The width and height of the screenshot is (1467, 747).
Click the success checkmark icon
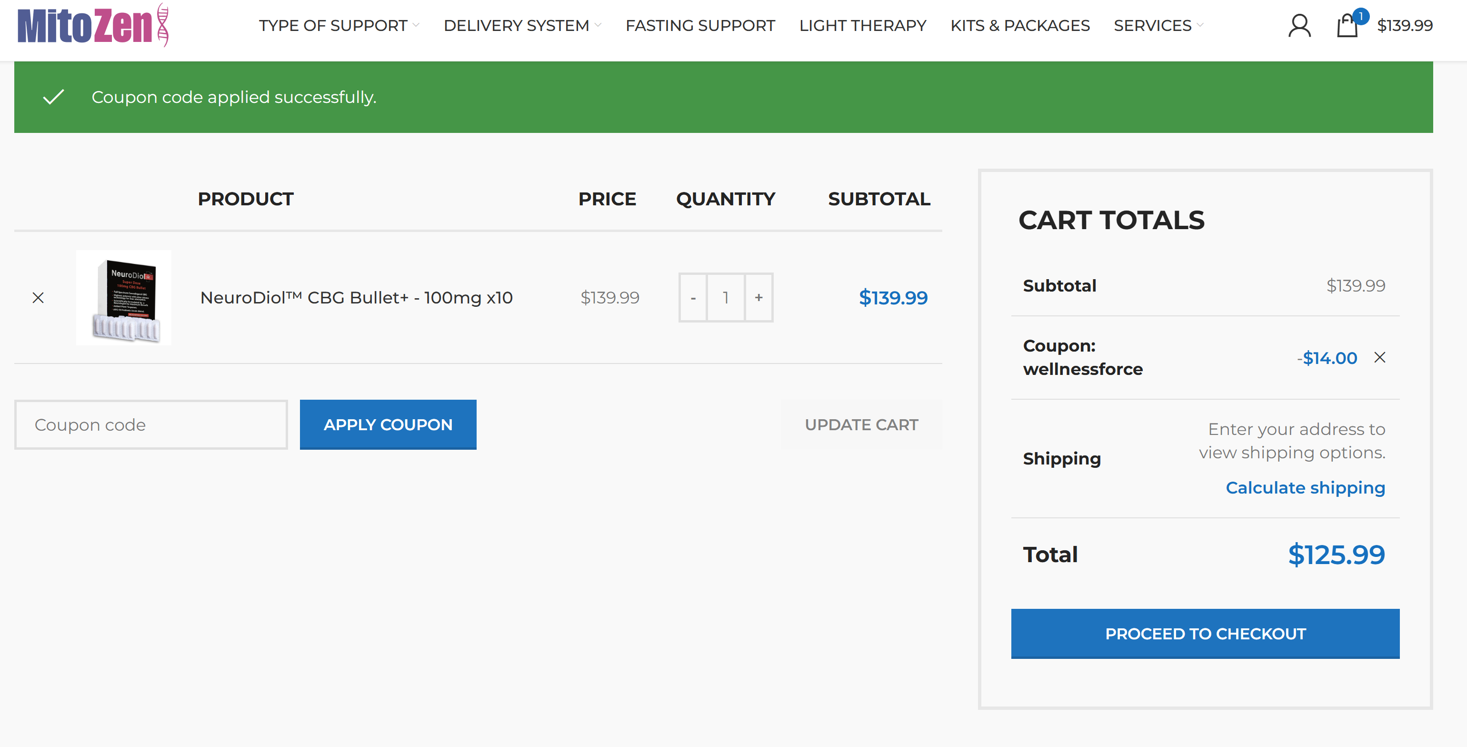click(x=53, y=98)
